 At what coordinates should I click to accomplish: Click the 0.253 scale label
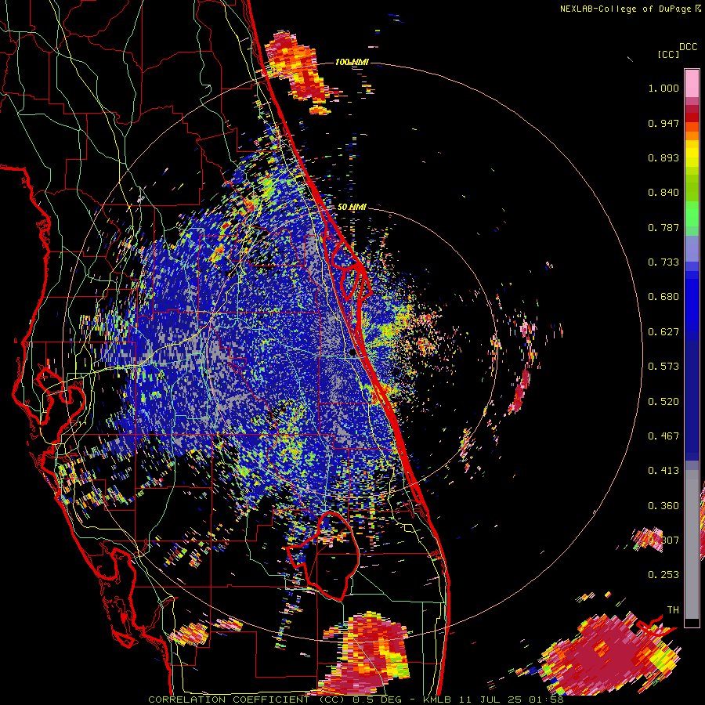[x=663, y=575]
